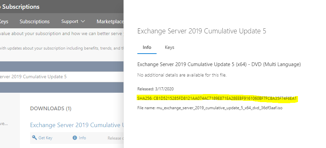Viewport: 326px width, 148px height.
Task: Click the Info circle icon
Action: click(75, 138)
